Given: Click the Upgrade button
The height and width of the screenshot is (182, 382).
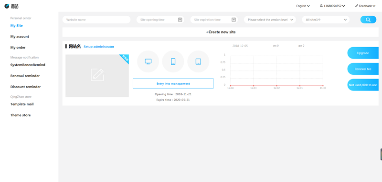Looking at the screenshot, I should coord(363,53).
